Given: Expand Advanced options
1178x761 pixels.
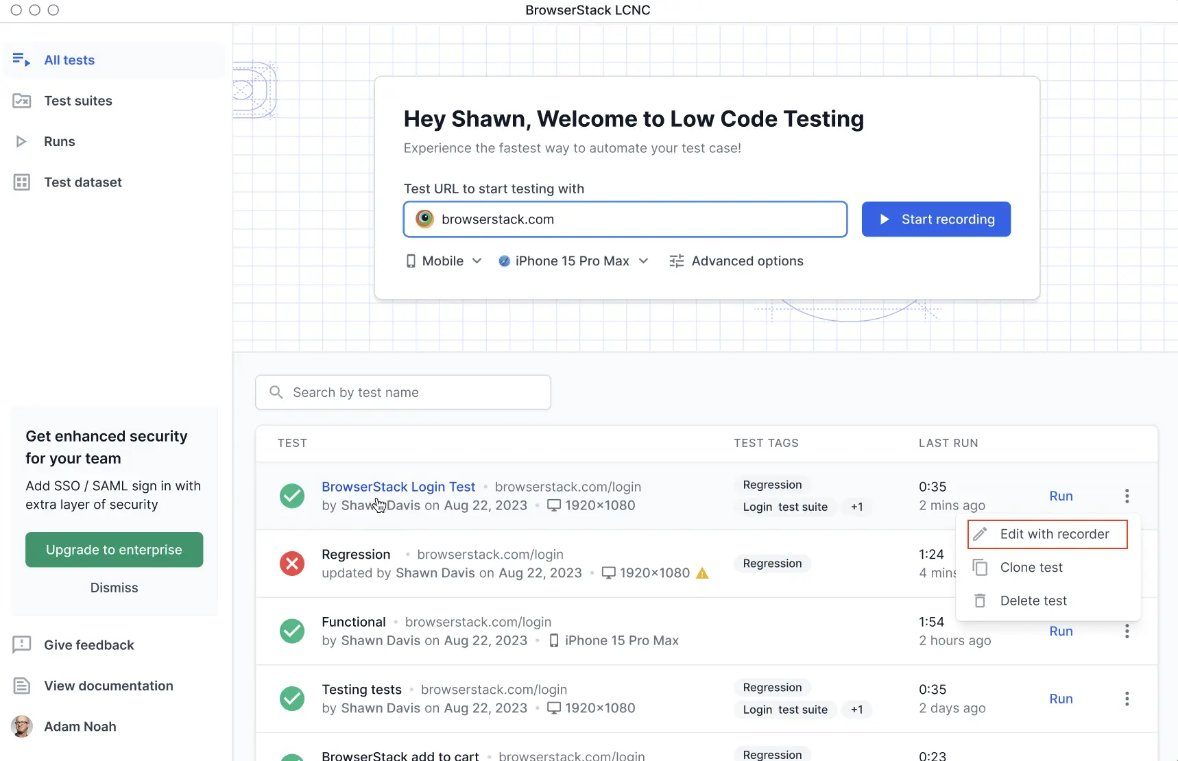Looking at the screenshot, I should pyautogui.click(x=736, y=261).
